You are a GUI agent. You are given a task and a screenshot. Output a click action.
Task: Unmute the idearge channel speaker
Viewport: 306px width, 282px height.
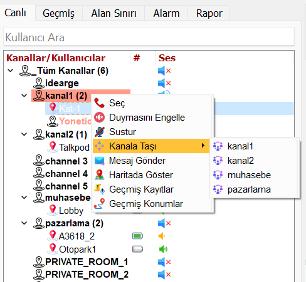(164, 83)
